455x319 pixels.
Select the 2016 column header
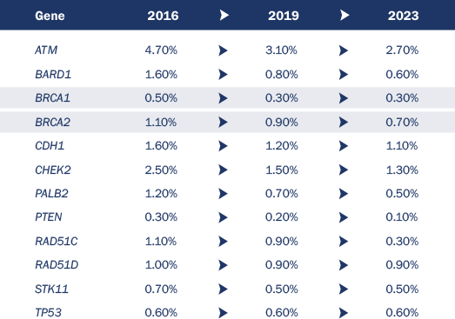[x=163, y=16]
